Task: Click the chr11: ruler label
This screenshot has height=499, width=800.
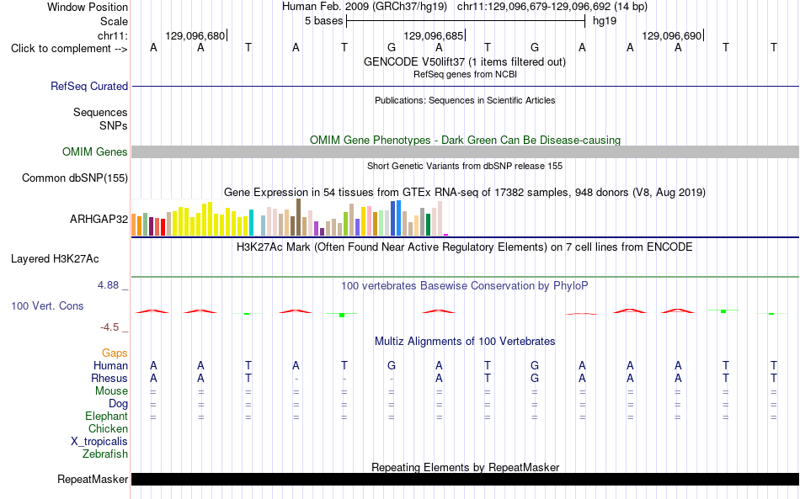Action: (112, 35)
